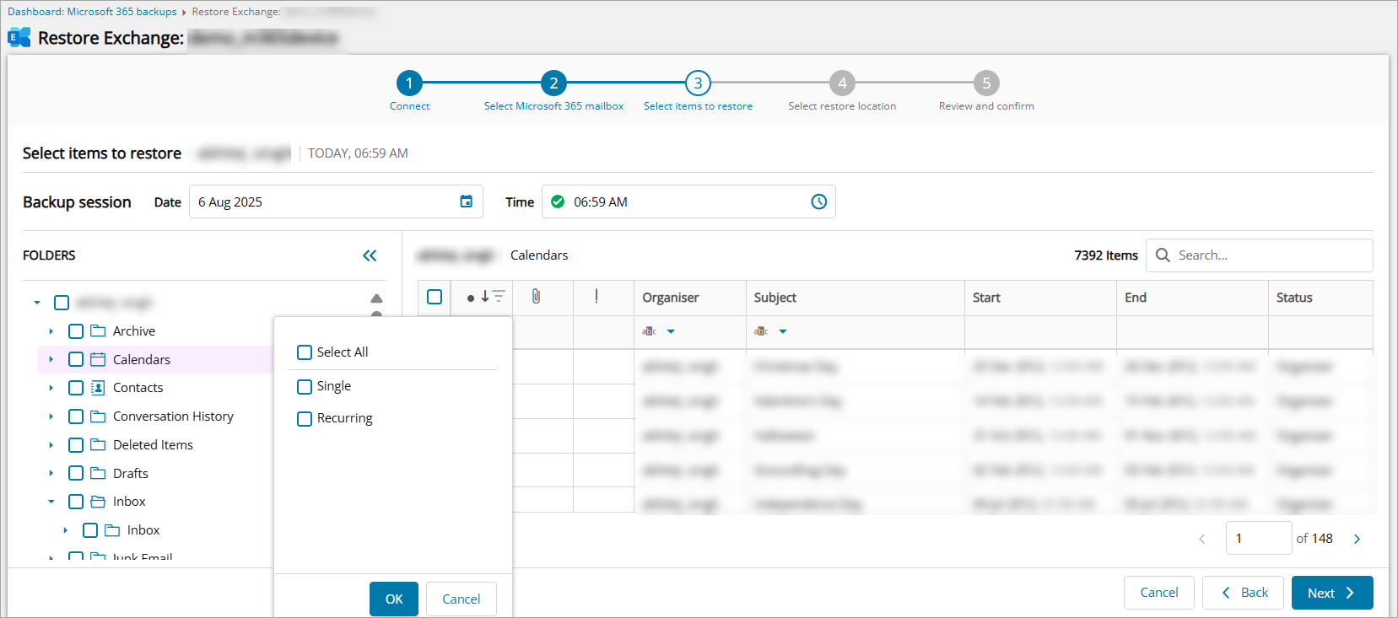
Task: Click the folder tree scrollbar up arrow
Action: point(376,298)
